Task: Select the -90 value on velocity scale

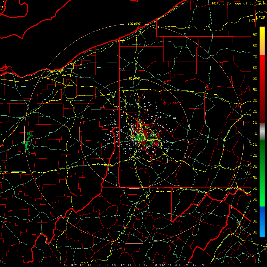Action: [x=254, y=232]
